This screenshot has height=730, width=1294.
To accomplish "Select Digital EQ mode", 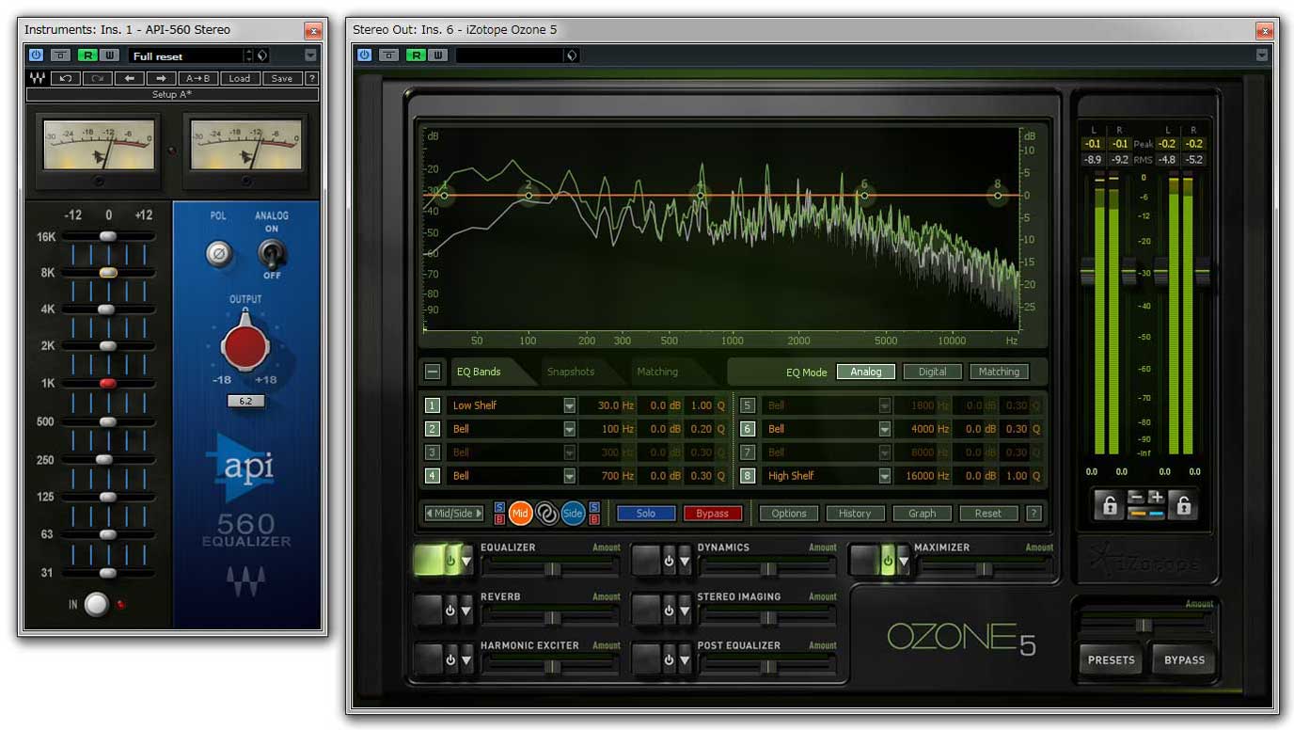I will coord(932,372).
